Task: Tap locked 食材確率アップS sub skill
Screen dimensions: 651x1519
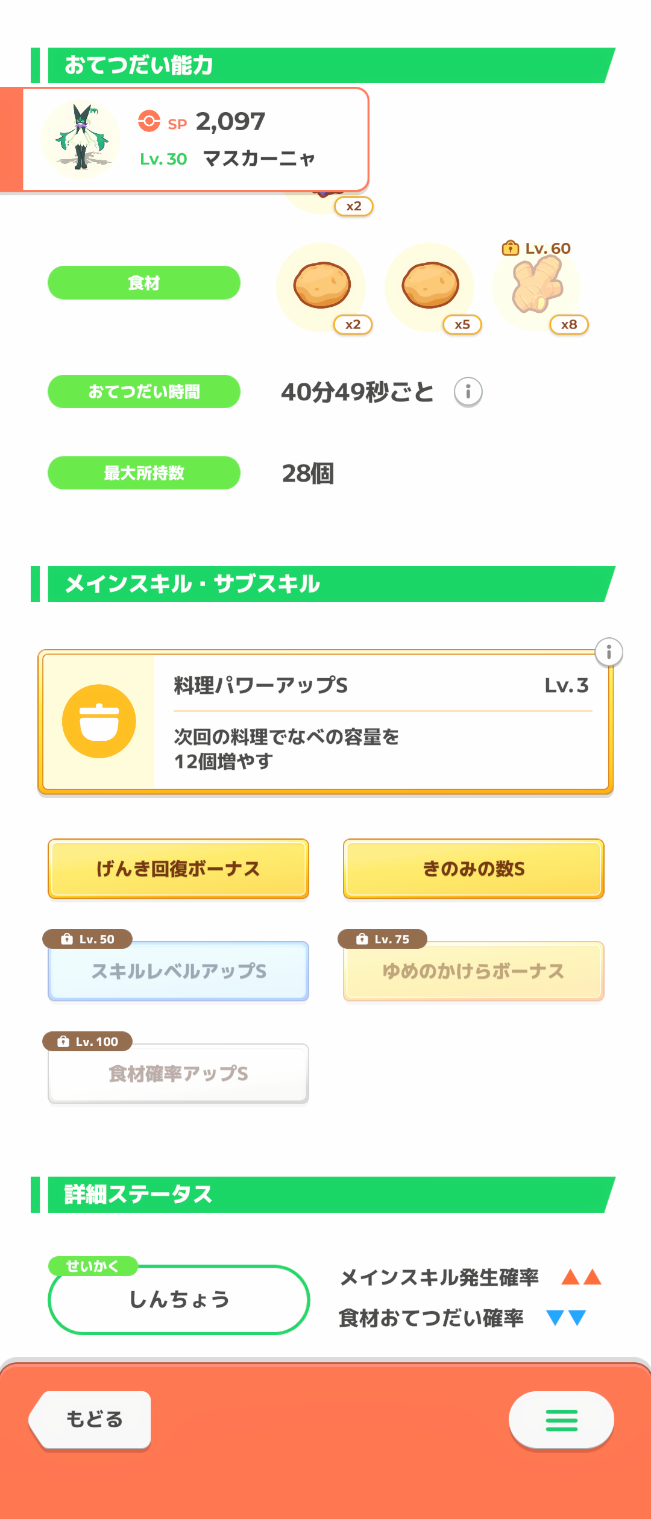Action: click(x=178, y=1074)
